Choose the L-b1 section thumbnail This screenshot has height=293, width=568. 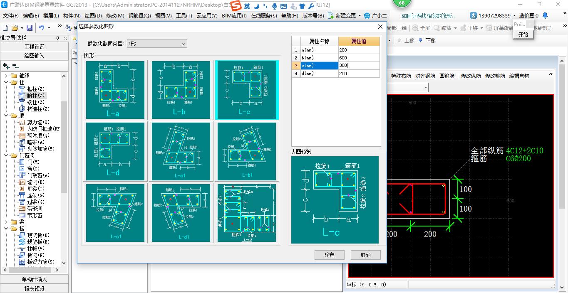[247, 151]
